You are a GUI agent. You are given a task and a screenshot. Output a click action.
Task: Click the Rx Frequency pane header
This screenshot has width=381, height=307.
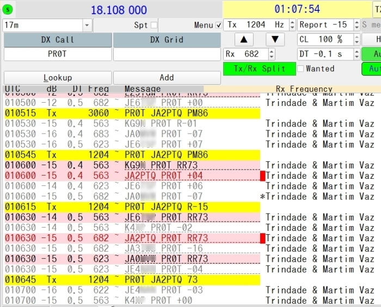pos(304,89)
